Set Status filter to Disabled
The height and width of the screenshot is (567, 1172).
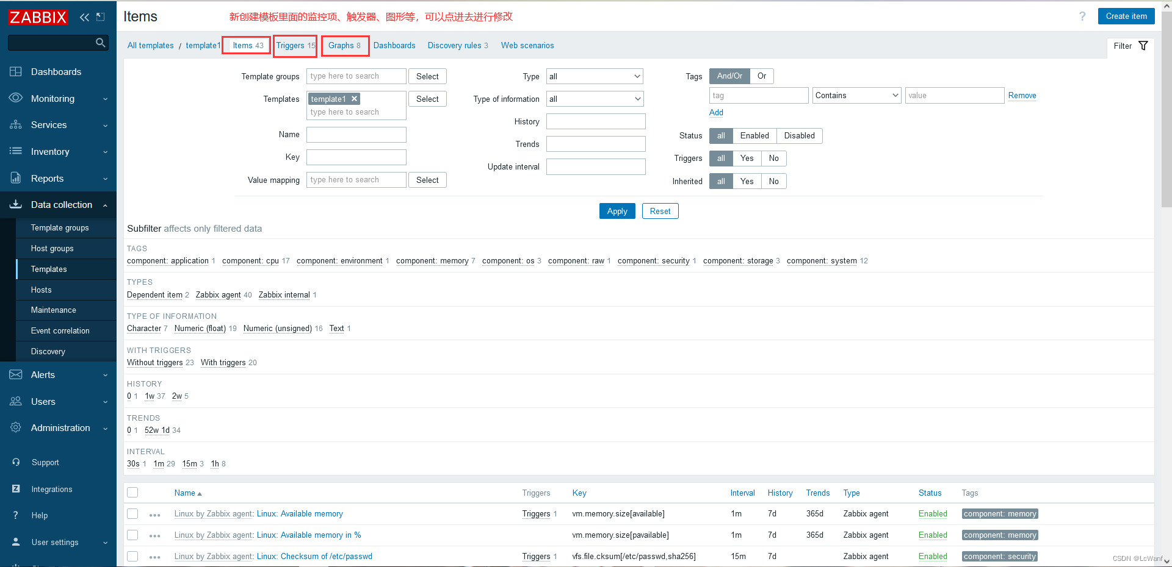pos(800,136)
